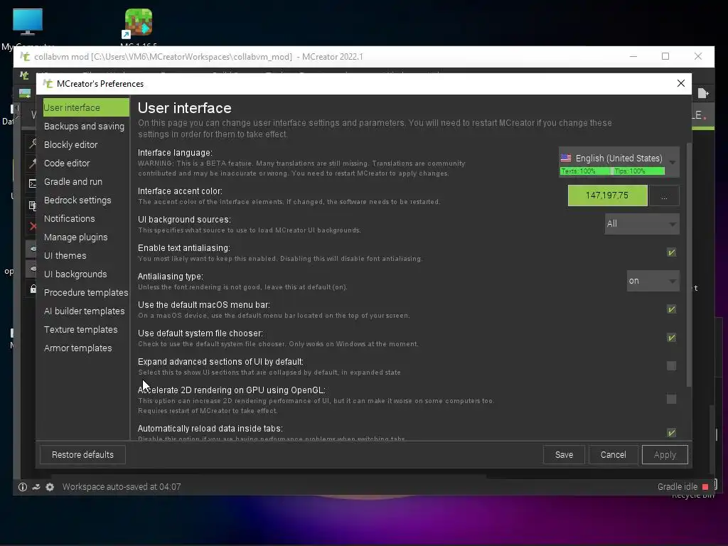728x546 pixels.
Task: Click Save button in Preferences
Action: point(564,454)
